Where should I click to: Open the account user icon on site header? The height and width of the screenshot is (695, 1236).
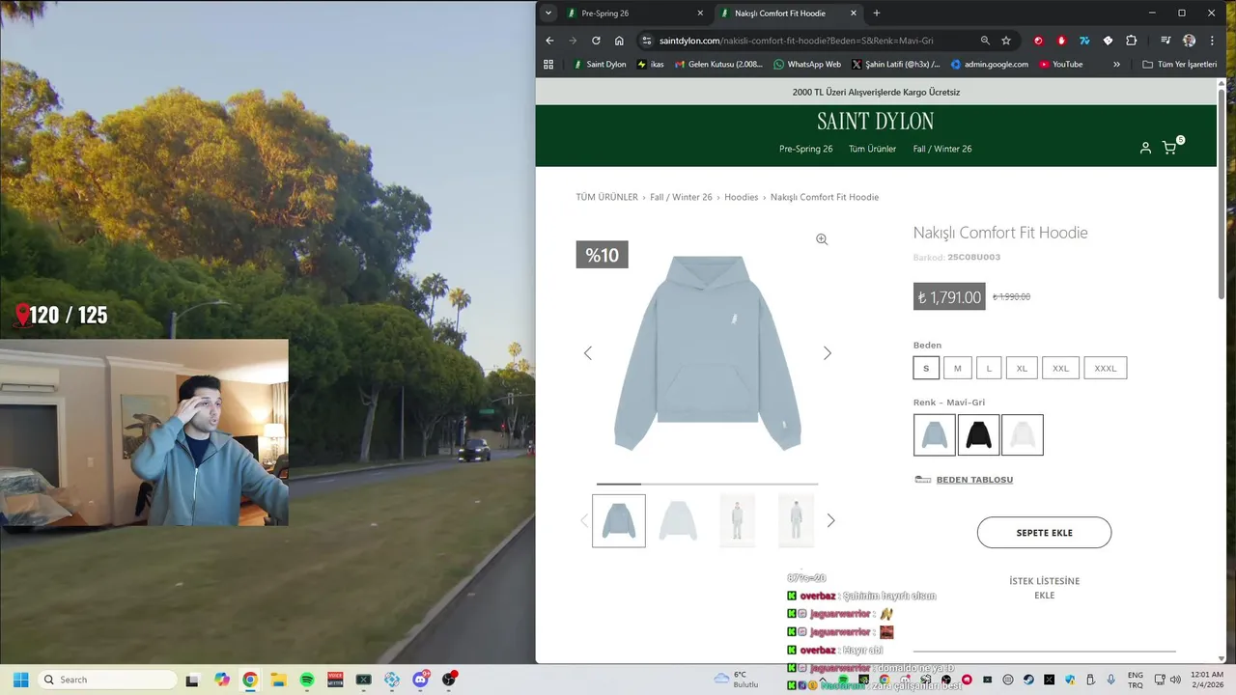(1145, 148)
